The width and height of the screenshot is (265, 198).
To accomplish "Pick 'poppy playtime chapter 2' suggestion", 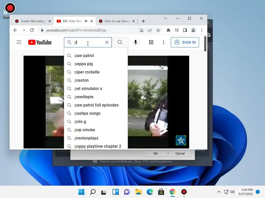I will click(96, 146).
